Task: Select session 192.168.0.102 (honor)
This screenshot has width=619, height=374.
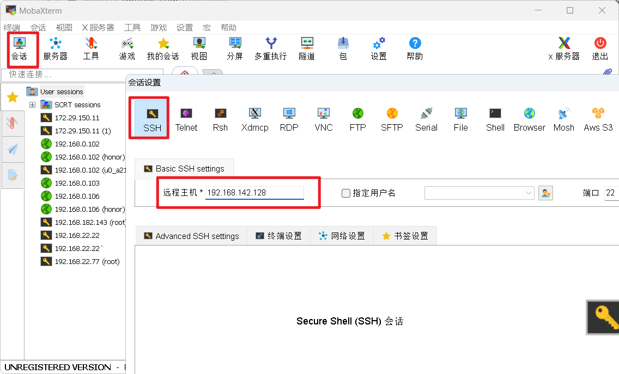Action: coord(83,157)
